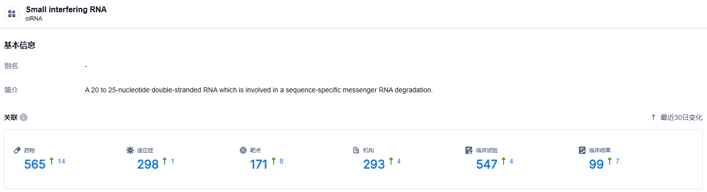This screenshot has width=707, height=192.
Task: Click the virus icon next to 适应症
Action: click(130, 150)
